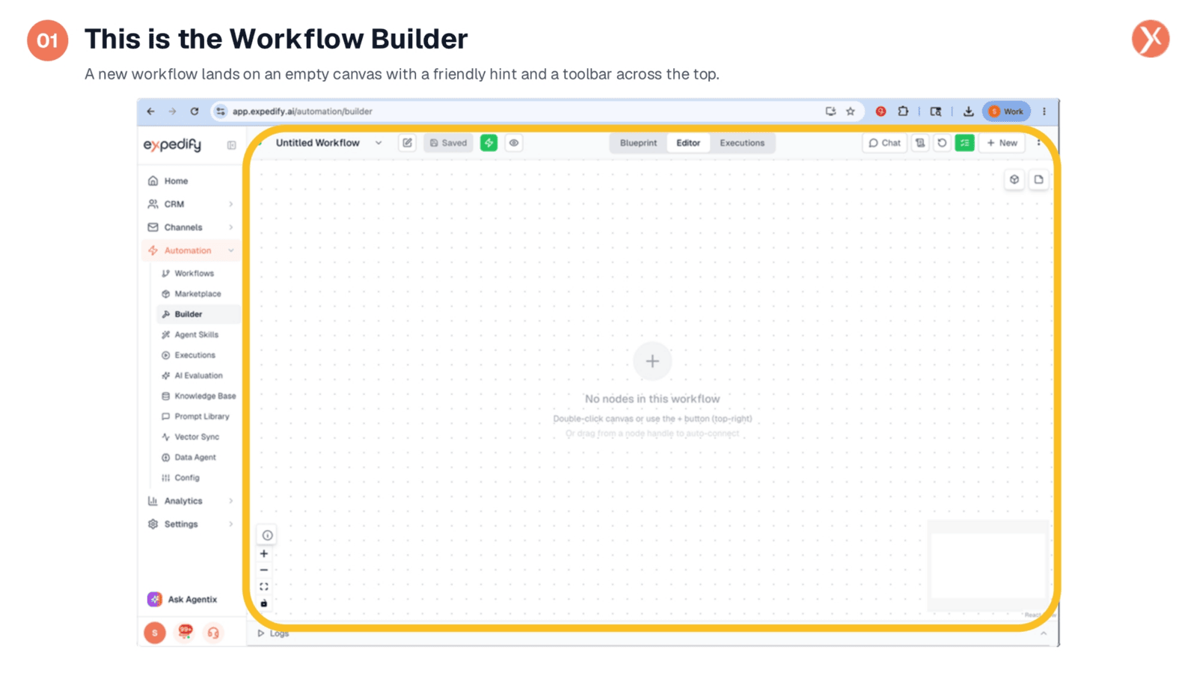This screenshot has width=1197, height=673.
Task: Open Marketplace under Automation
Action: pos(198,294)
